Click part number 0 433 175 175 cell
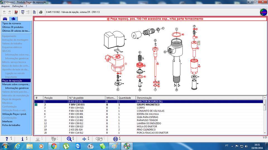 87,101
